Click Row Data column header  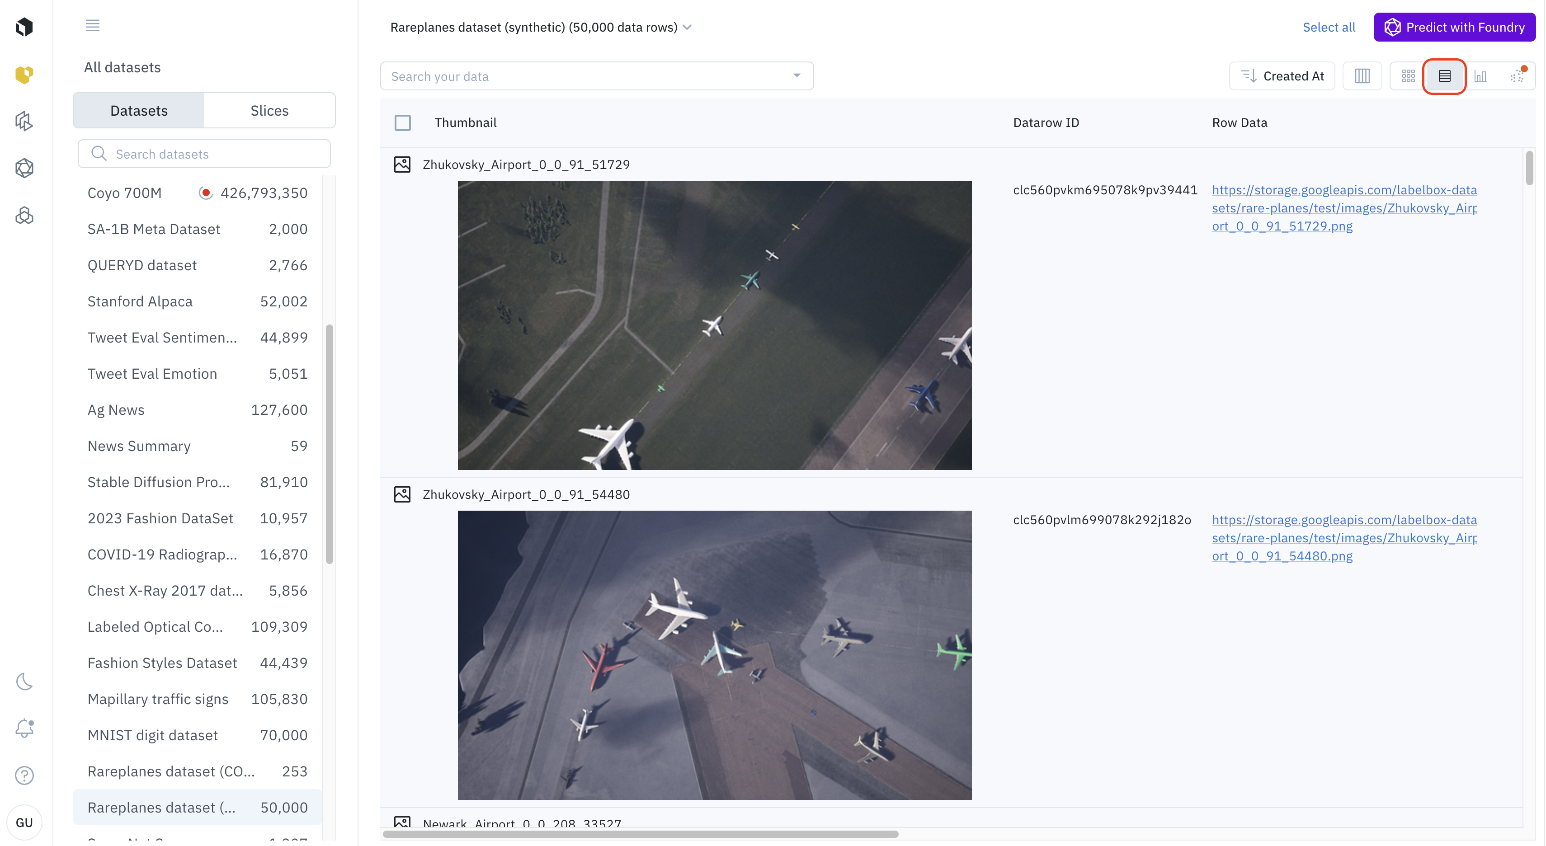[x=1240, y=123]
